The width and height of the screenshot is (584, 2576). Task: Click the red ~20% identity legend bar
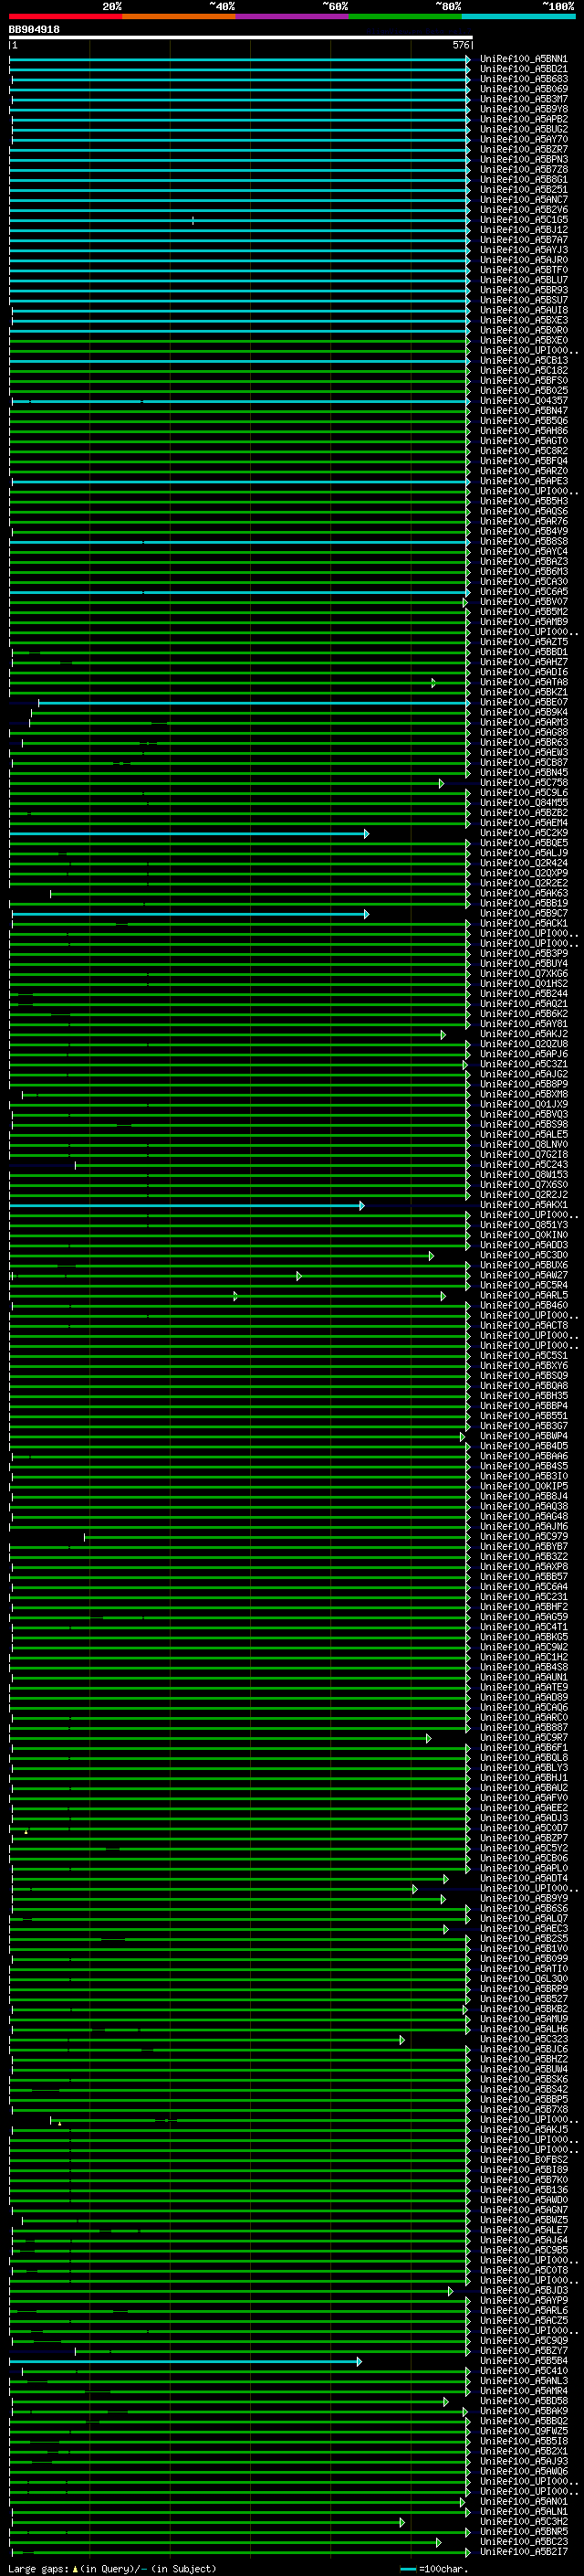65,16
